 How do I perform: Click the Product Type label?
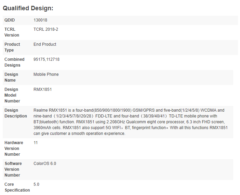click(12, 47)
